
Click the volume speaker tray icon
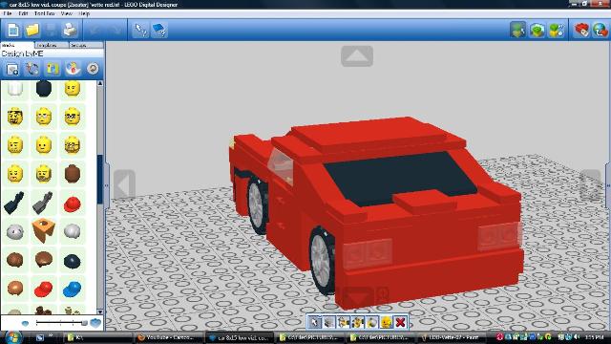click(577, 337)
